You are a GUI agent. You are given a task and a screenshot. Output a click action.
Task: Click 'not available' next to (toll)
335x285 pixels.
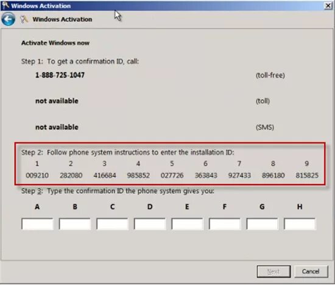tap(57, 101)
